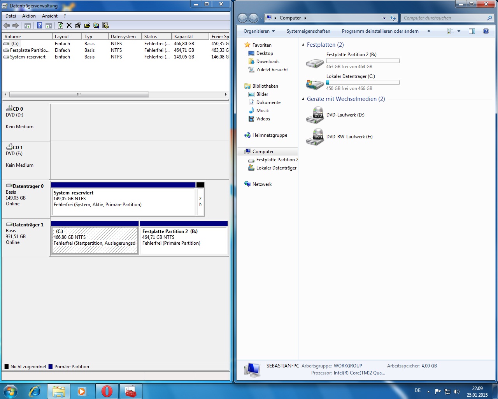Click the Explorer help question mark icon

click(486, 31)
